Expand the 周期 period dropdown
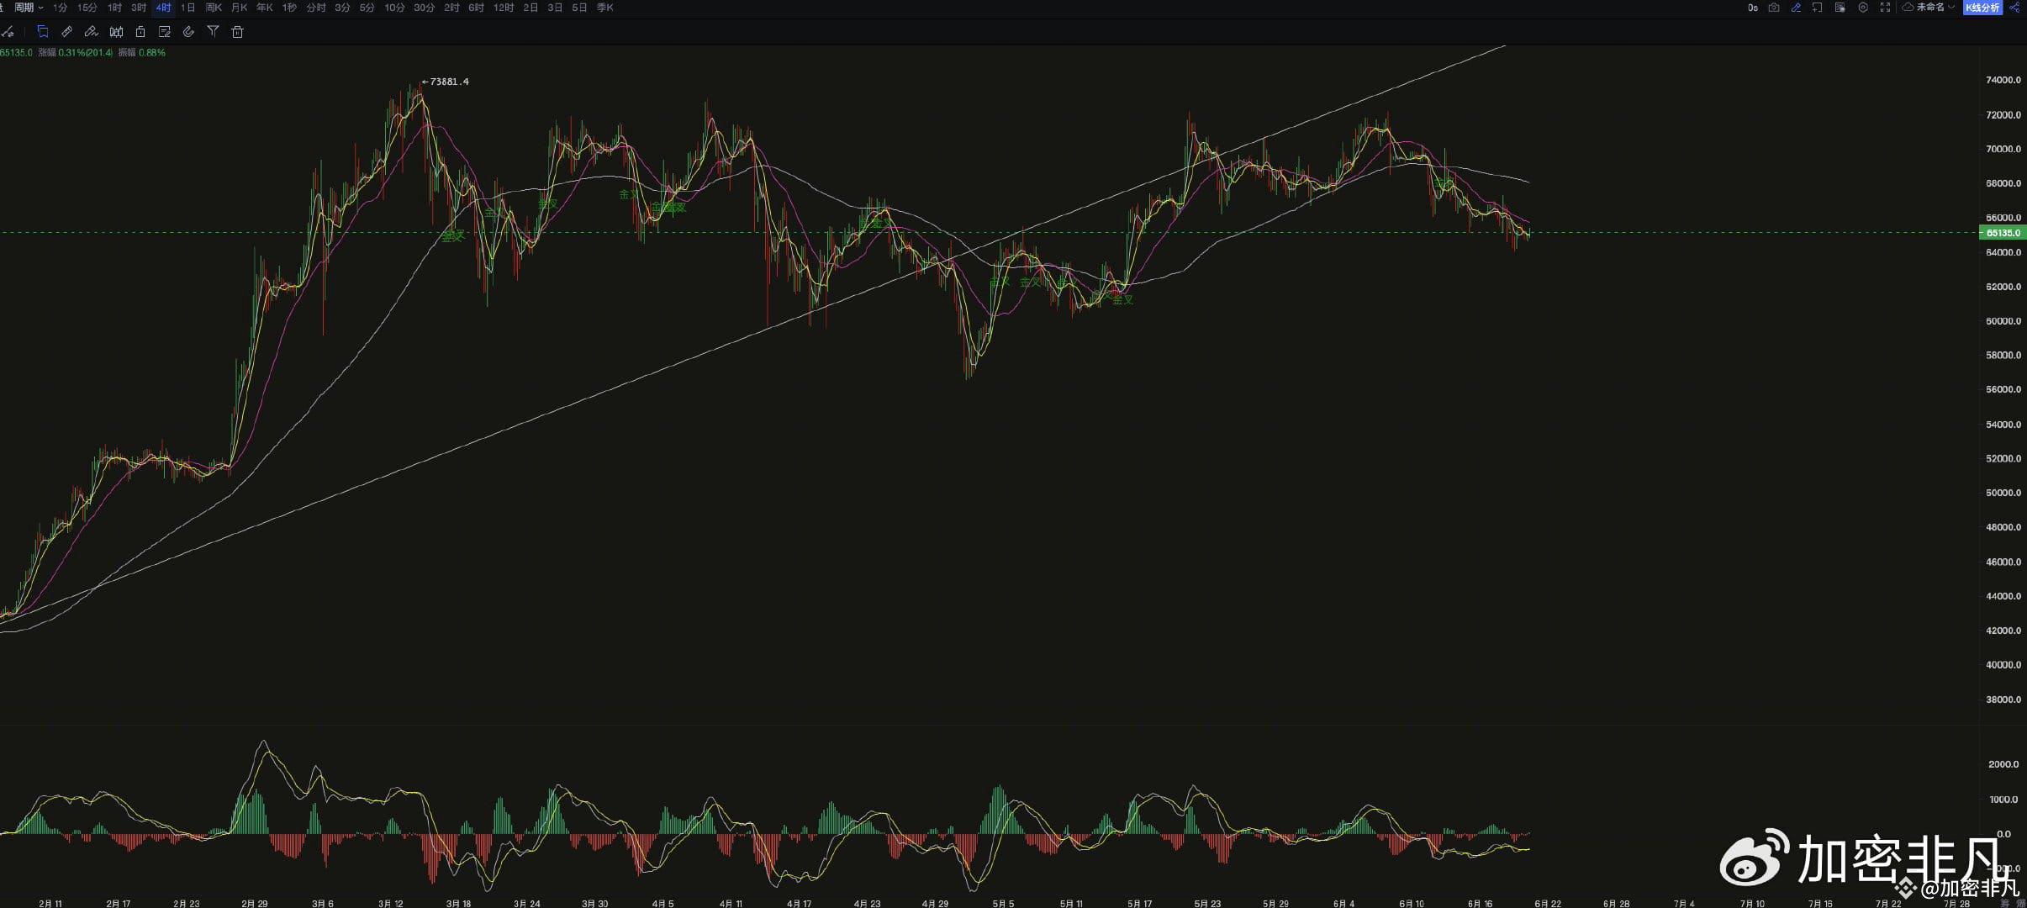This screenshot has width=2027, height=908. coord(29,8)
